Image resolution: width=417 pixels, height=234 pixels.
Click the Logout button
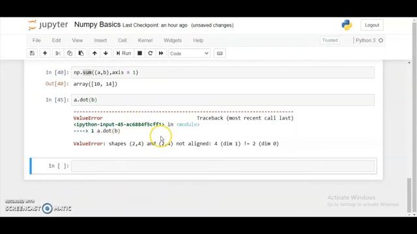pos(372,25)
